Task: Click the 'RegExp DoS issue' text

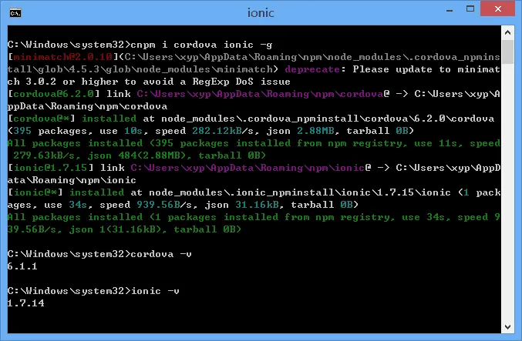Action: coord(241,82)
